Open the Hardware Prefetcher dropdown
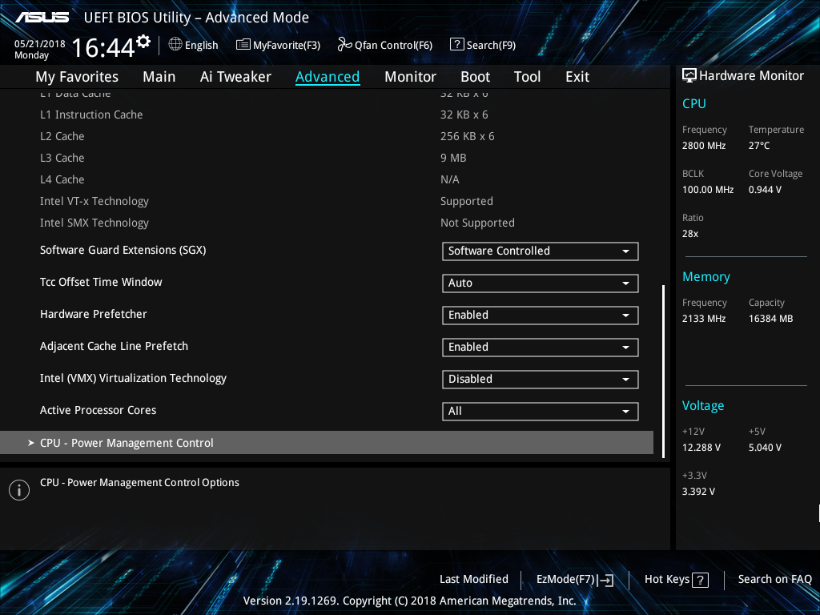Image resolution: width=820 pixels, height=615 pixels. [x=541, y=315]
